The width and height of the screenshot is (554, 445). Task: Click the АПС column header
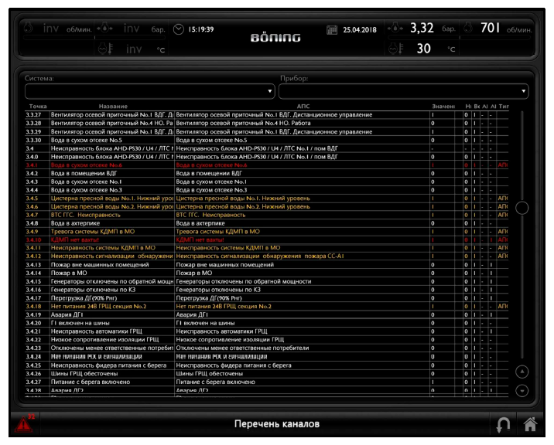pyautogui.click(x=303, y=106)
